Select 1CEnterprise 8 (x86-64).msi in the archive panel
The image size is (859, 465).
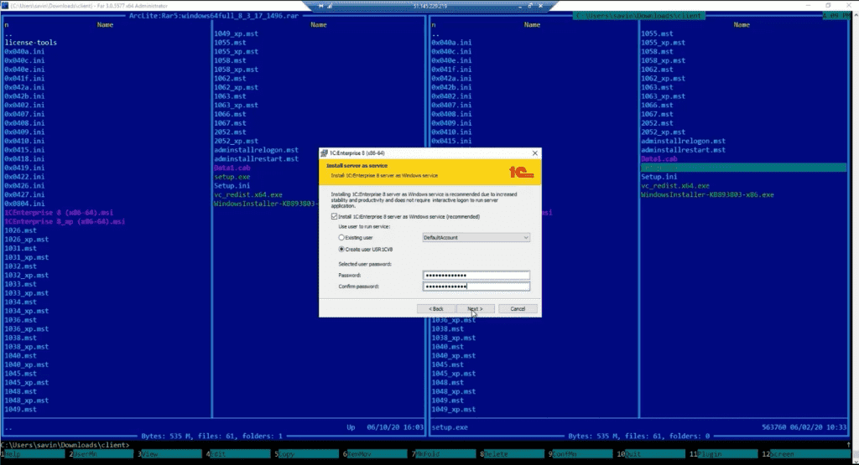[x=60, y=212]
